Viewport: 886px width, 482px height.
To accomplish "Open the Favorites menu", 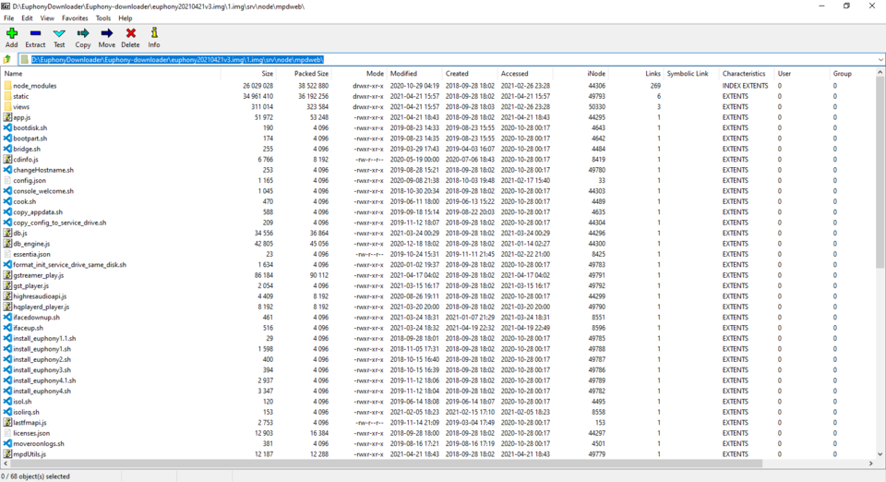I will [75, 18].
